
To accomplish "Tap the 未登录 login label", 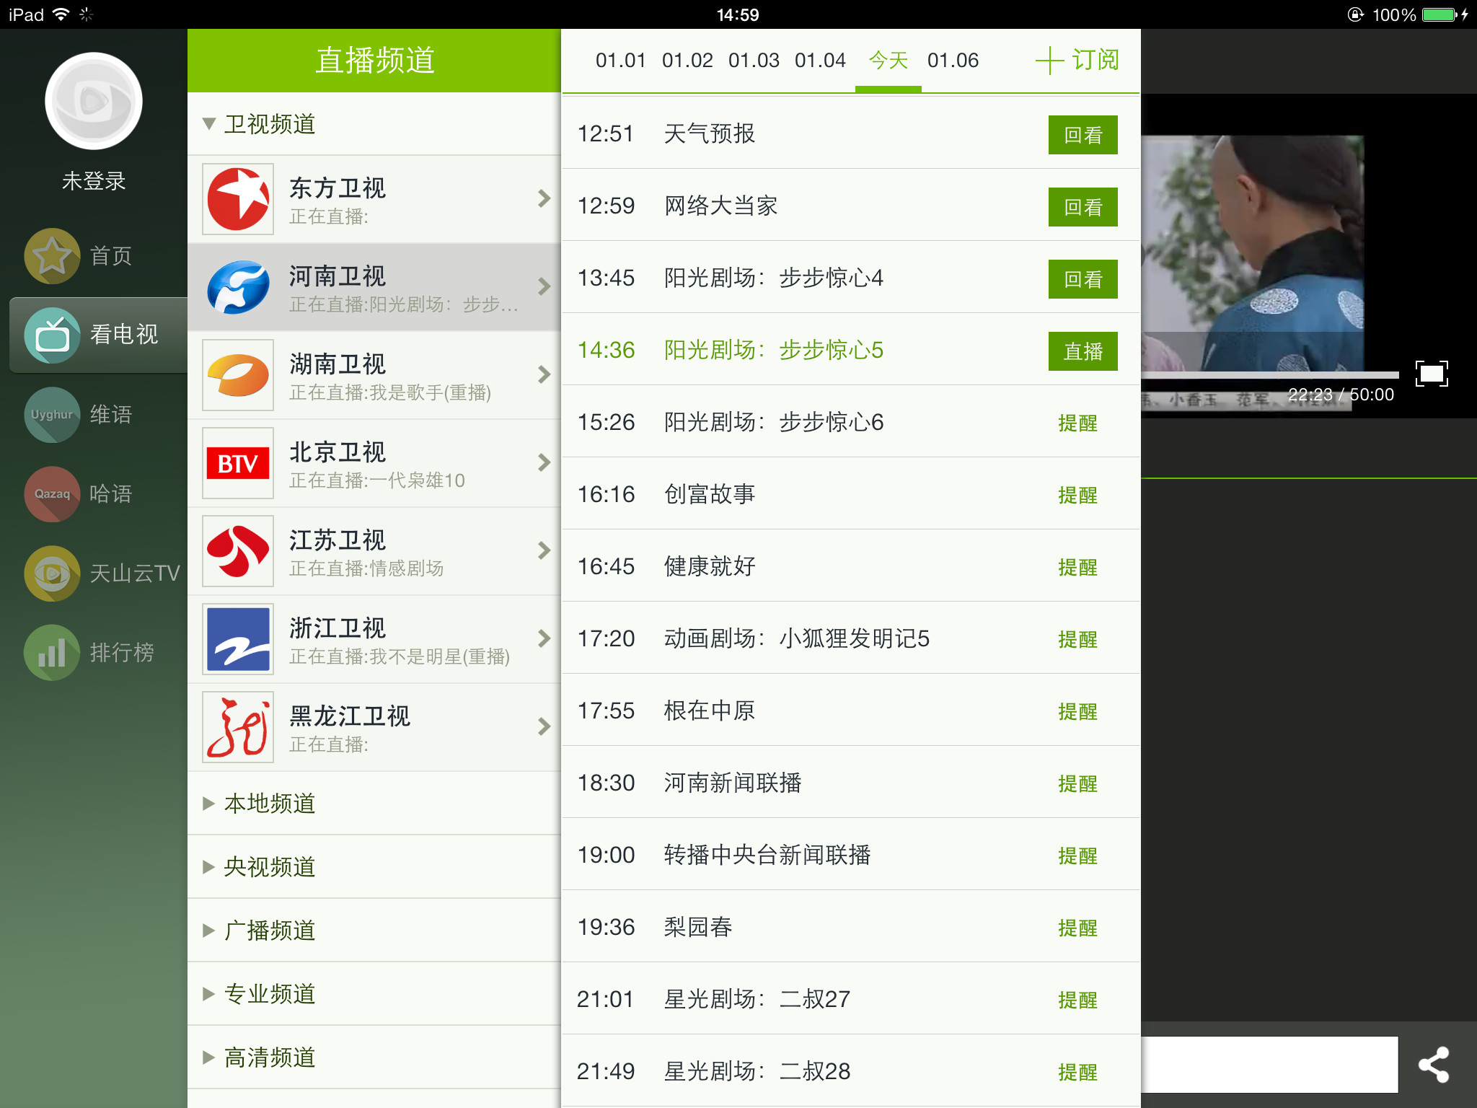I will [x=94, y=180].
